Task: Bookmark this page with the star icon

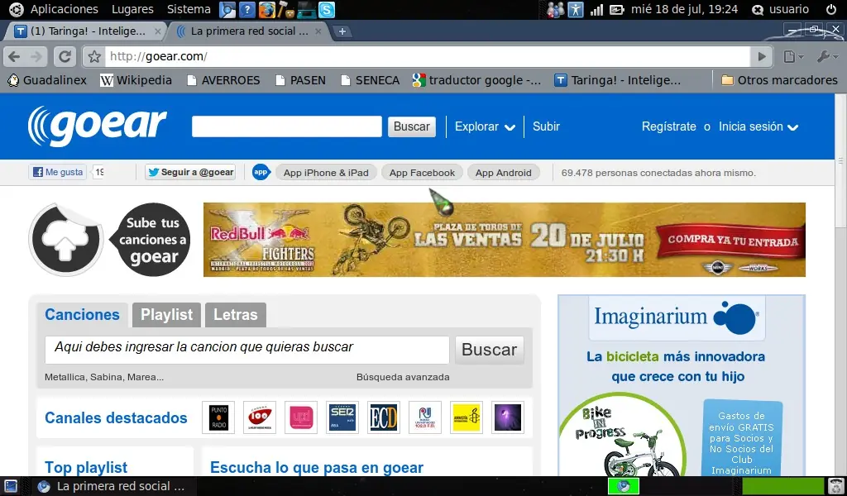Action: tap(94, 56)
